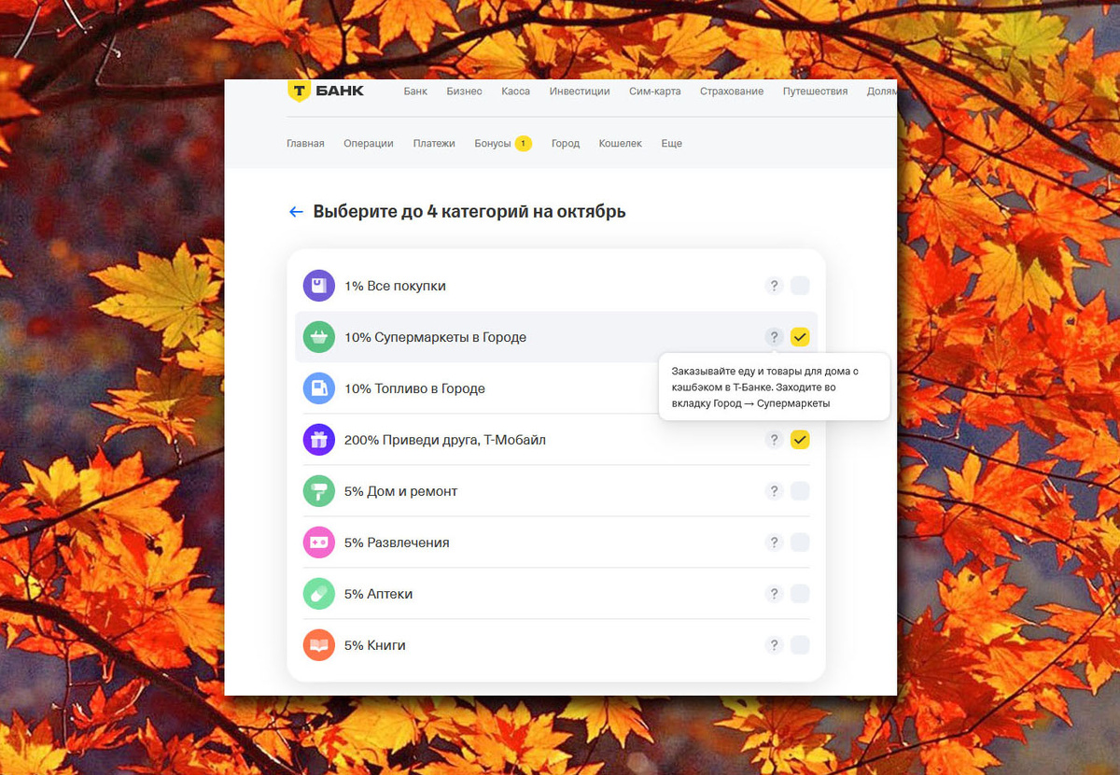Check the 5% Книги checkbox

click(800, 645)
